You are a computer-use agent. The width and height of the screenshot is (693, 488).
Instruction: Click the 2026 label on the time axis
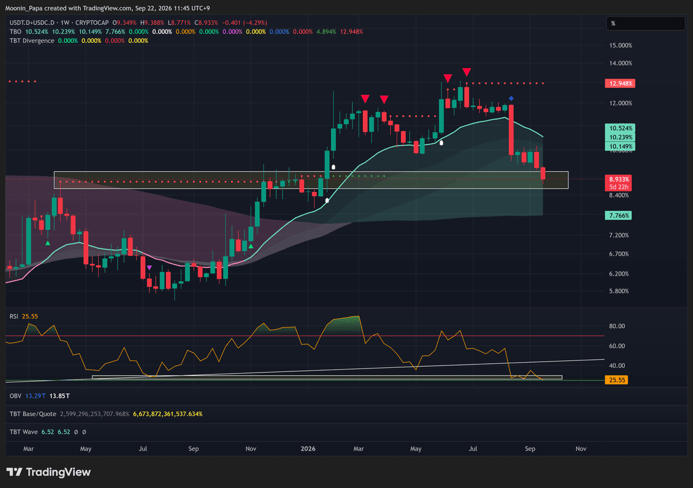click(x=307, y=448)
